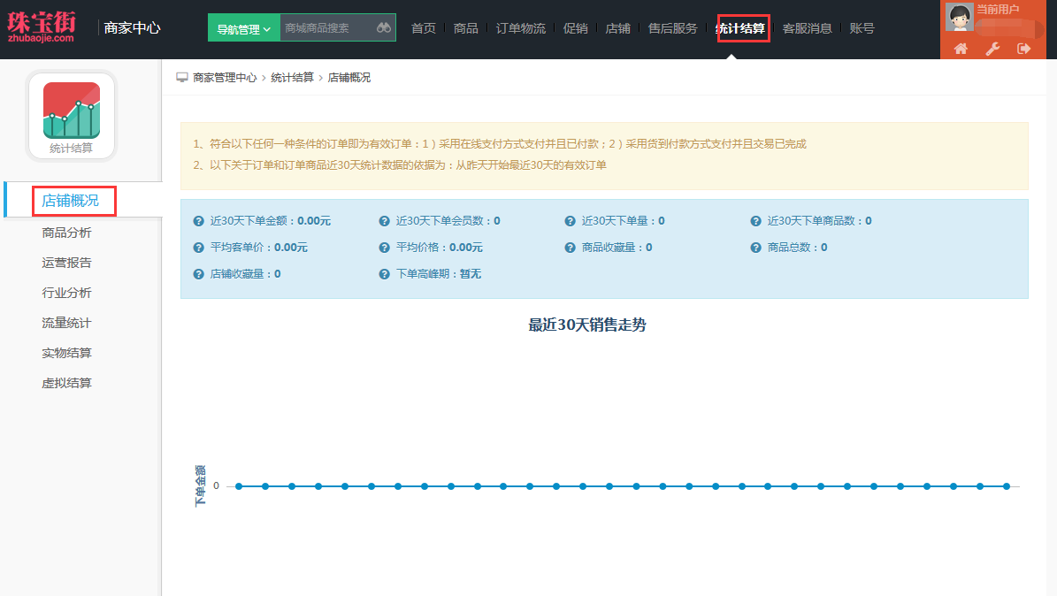Viewport: 1057px width, 596px height.
Task: Open 实物结算 in the sidebar
Action: 66,353
